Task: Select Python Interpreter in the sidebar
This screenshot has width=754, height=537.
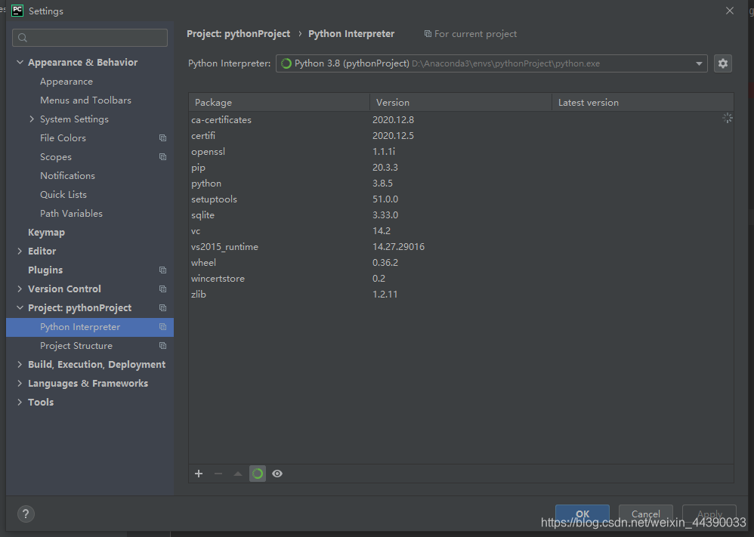Action: 90,327
